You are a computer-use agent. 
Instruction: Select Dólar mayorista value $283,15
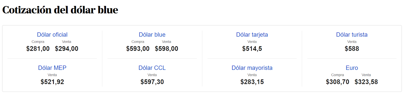point(252,82)
